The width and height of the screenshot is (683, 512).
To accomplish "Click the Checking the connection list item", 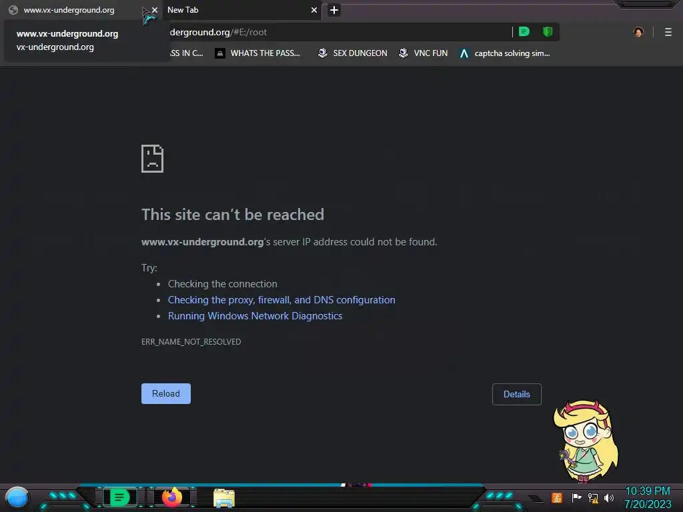I will (x=223, y=284).
